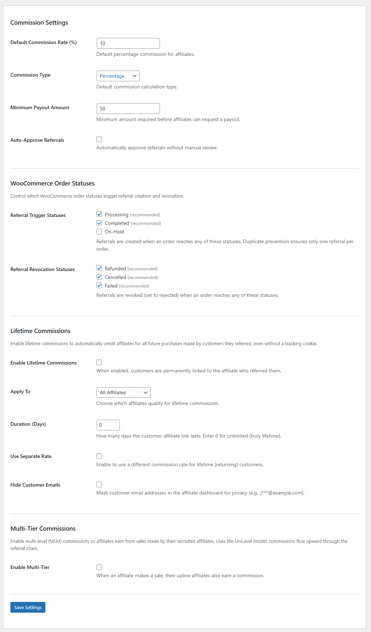
Task: Click the Commission Settings heading
Action: click(x=39, y=23)
